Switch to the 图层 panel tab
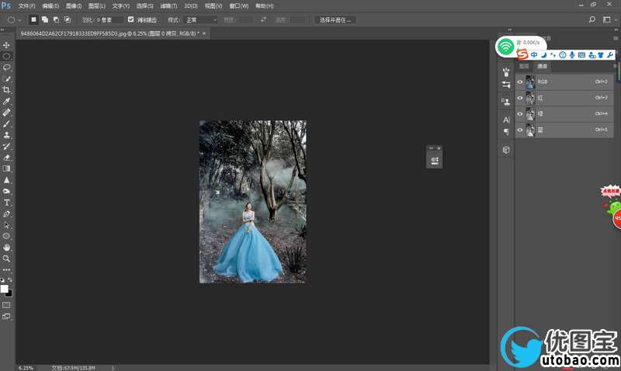The width and height of the screenshot is (621, 371). coord(524,67)
